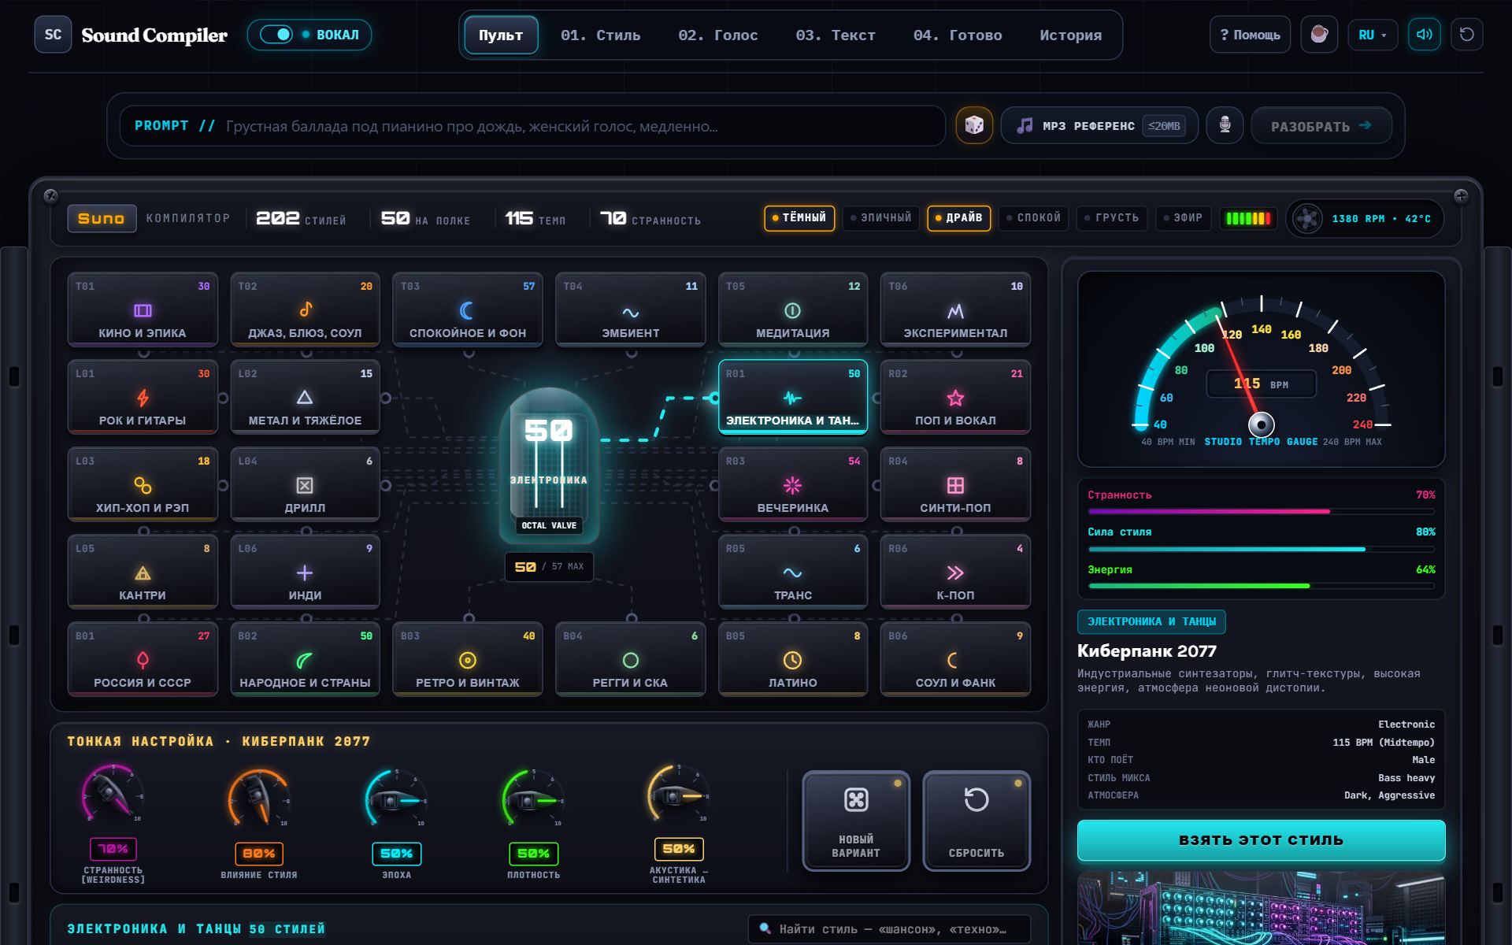Open the Помощь help button
1512x945 pixels.
pos(1250,35)
